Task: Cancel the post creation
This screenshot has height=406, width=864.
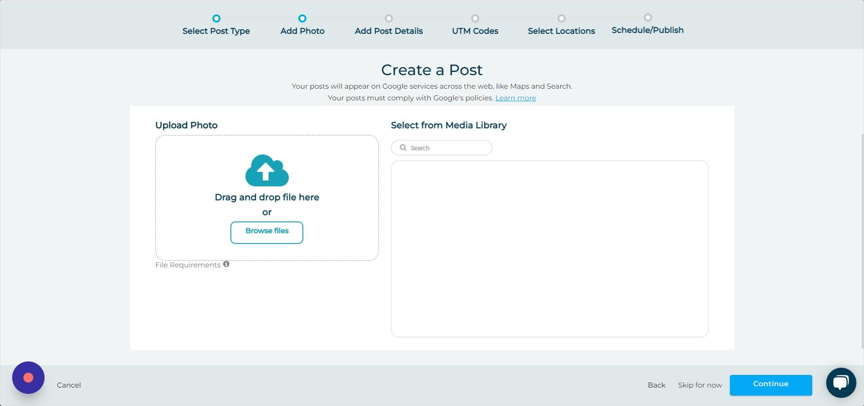Action: click(x=69, y=385)
